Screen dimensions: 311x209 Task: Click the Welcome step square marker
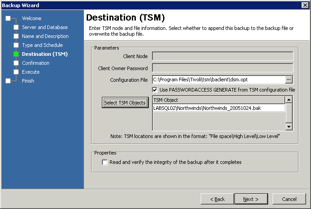click(8, 18)
